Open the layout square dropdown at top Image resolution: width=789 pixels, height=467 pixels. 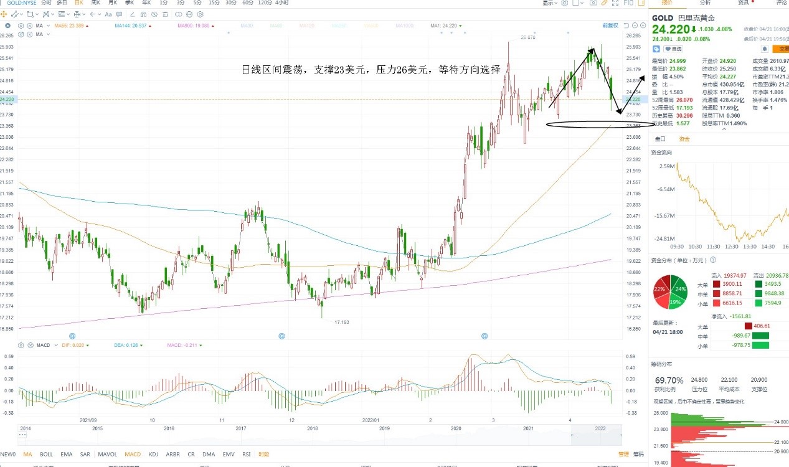pyautogui.click(x=579, y=3)
